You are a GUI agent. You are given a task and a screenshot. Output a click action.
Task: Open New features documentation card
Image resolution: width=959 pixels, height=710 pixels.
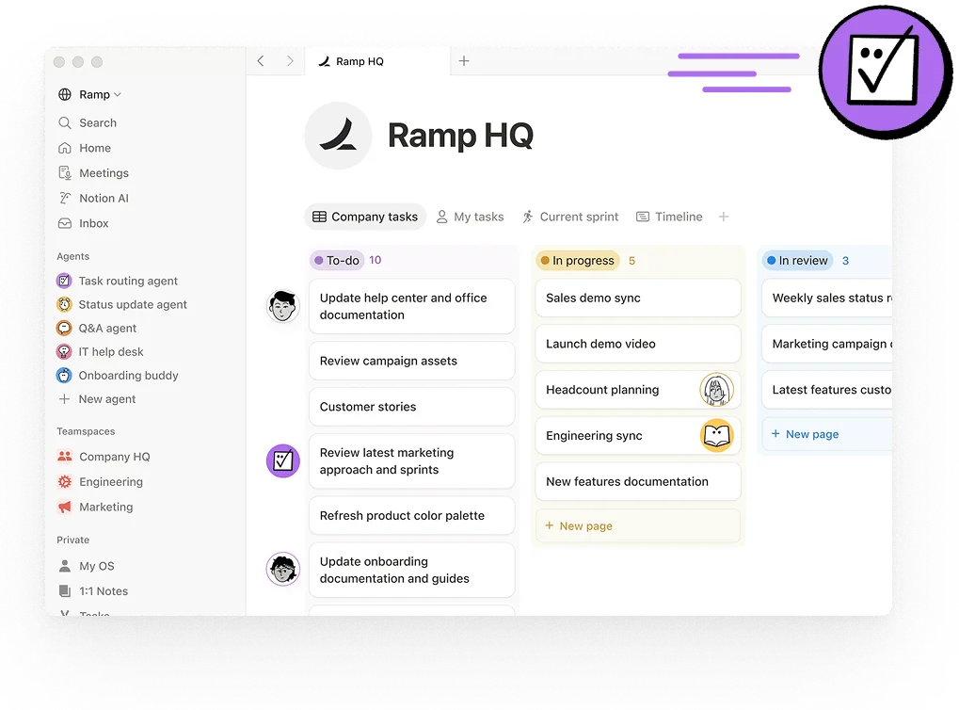(638, 481)
